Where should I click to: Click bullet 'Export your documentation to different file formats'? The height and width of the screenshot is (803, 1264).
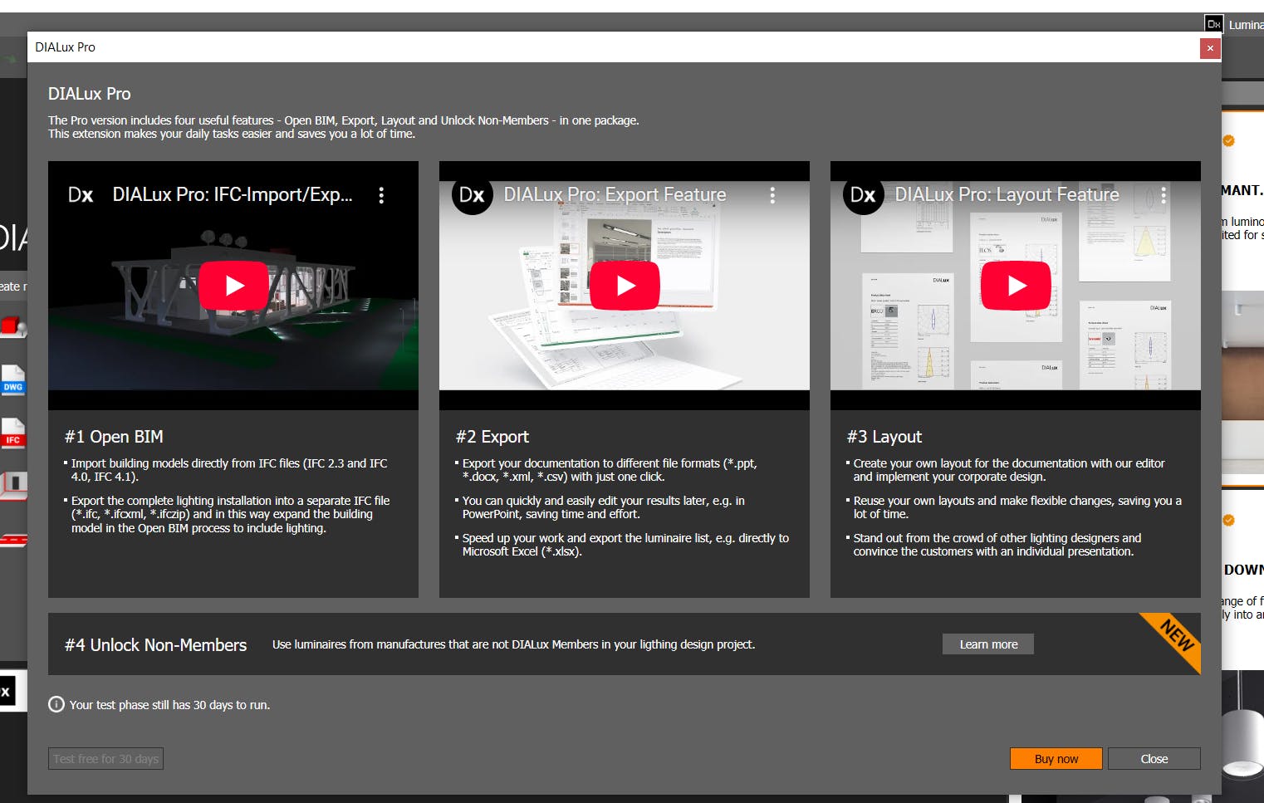pos(610,470)
